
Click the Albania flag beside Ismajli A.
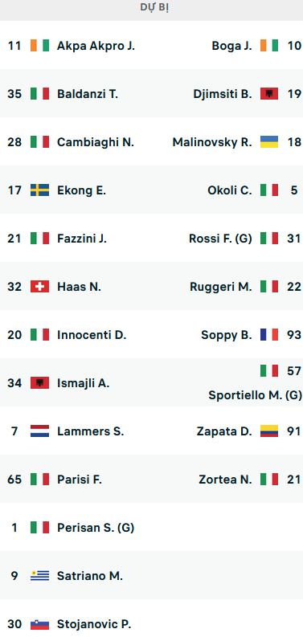[x=39, y=383]
